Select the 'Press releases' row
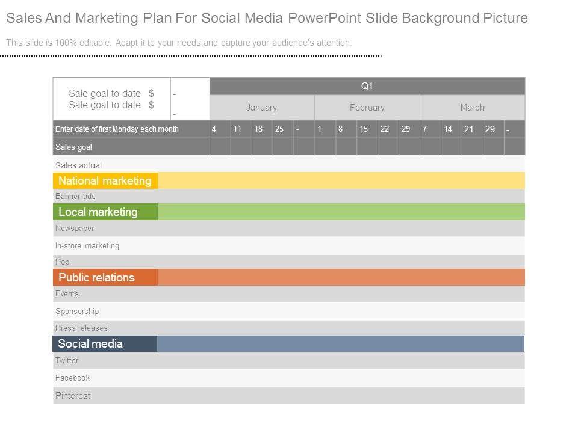Image resolution: width=578 pixels, height=433 pixels. point(289,328)
